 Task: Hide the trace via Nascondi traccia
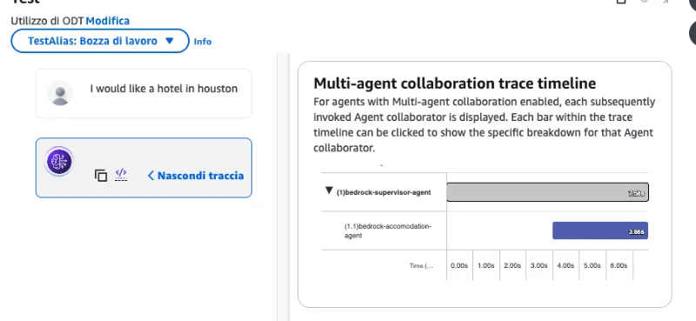201,176
